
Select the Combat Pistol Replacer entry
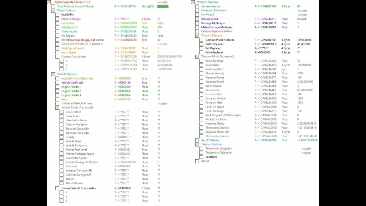click(x=220, y=40)
